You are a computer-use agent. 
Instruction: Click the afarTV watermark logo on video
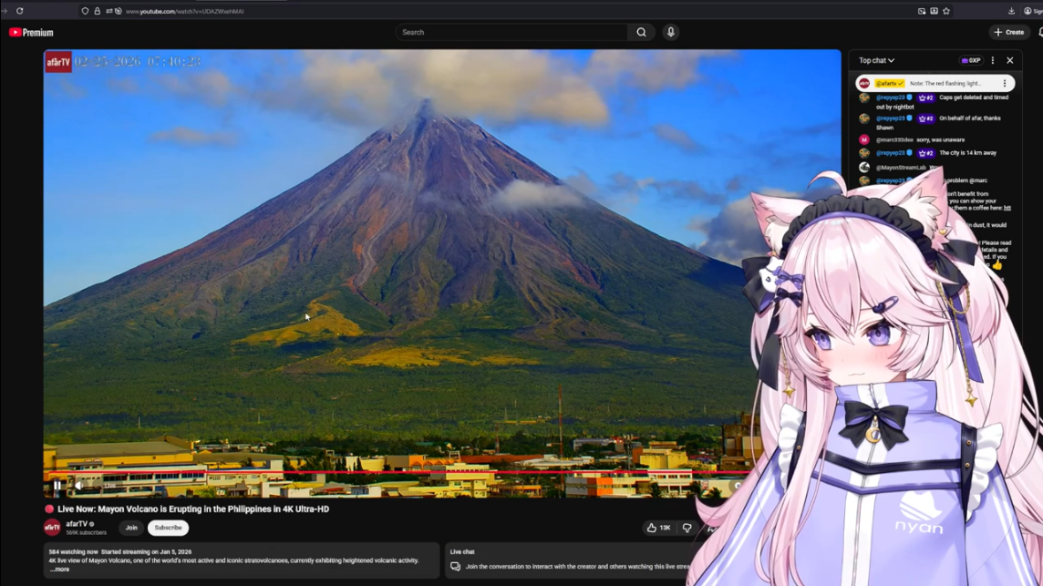click(58, 62)
